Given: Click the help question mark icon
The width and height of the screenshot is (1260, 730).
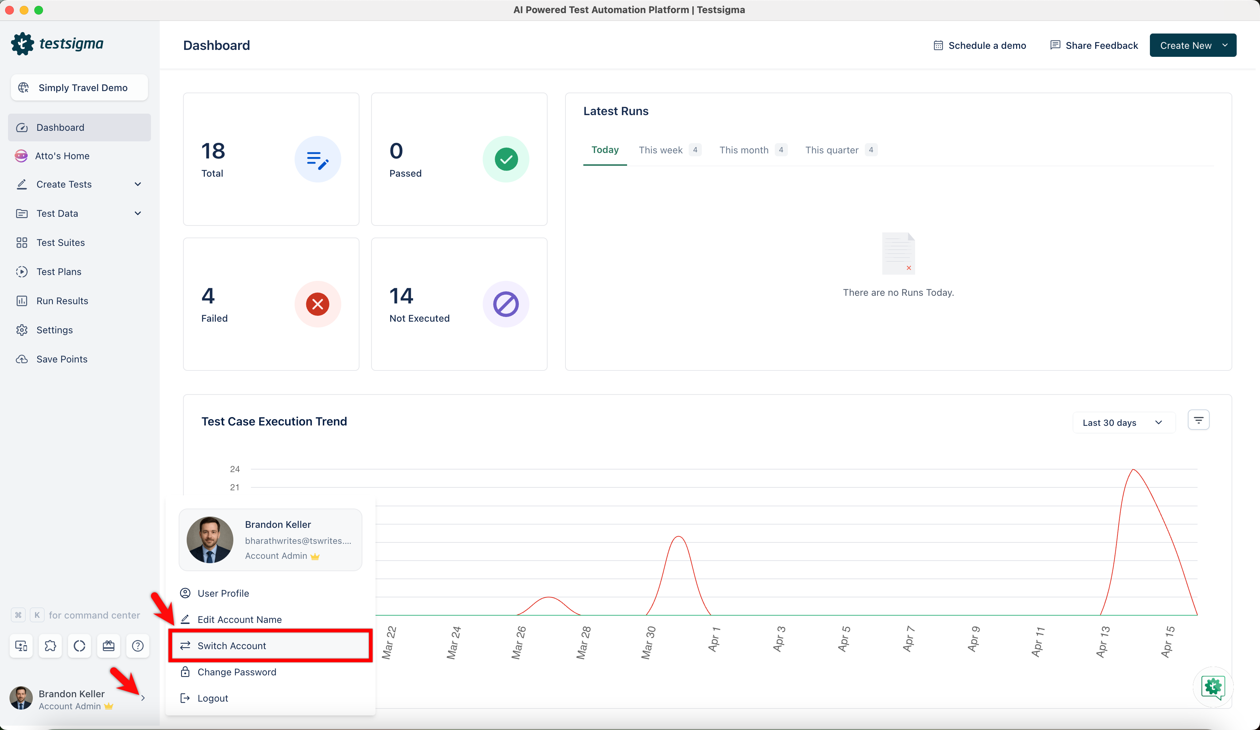Looking at the screenshot, I should click(x=137, y=645).
